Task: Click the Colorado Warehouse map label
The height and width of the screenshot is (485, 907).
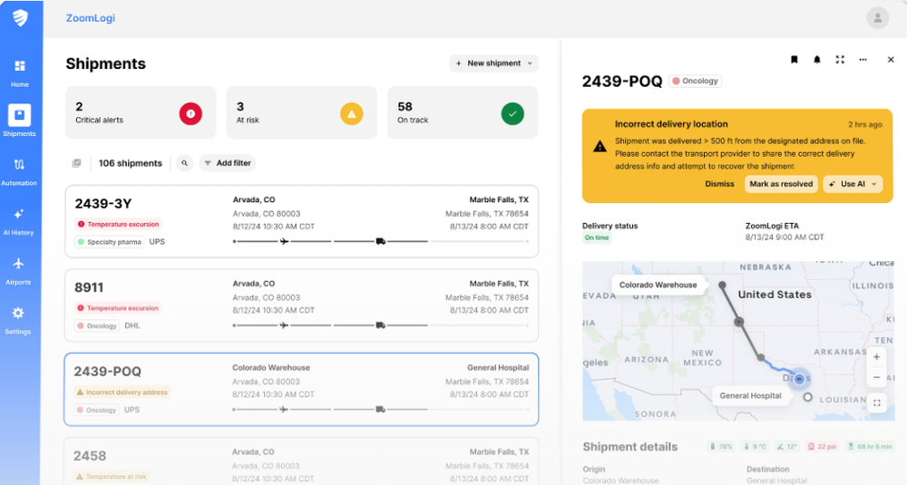Action: click(658, 285)
